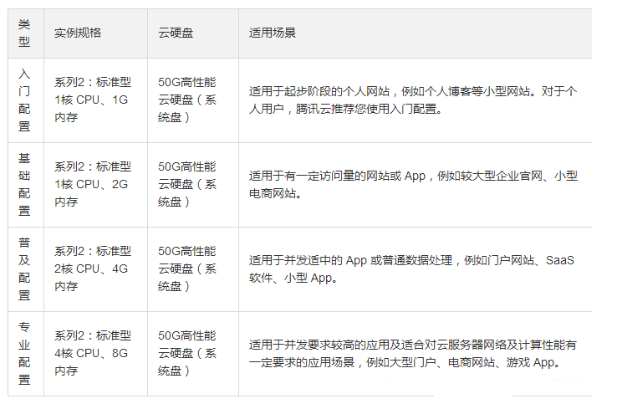
Task: Click the scenario text mentioning SaaS 软件
Action: pos(411,269)
